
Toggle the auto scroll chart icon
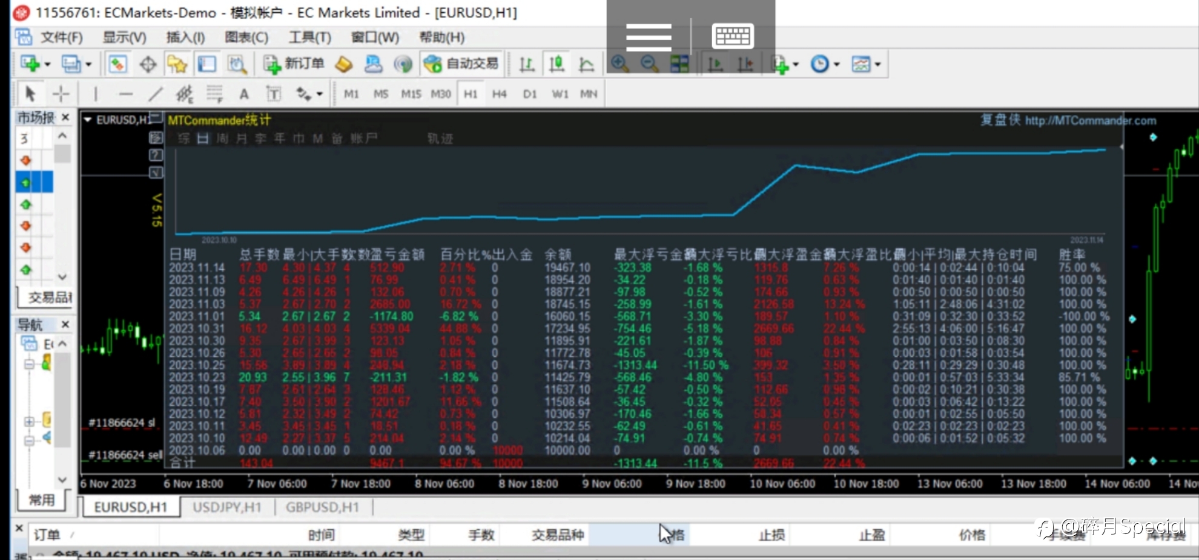[x=716, y=64]
